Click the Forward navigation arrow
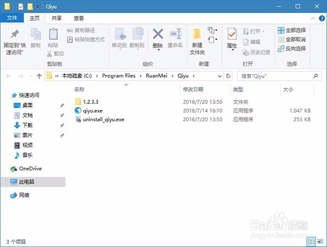The image size is (327, 247). (21, 76)
